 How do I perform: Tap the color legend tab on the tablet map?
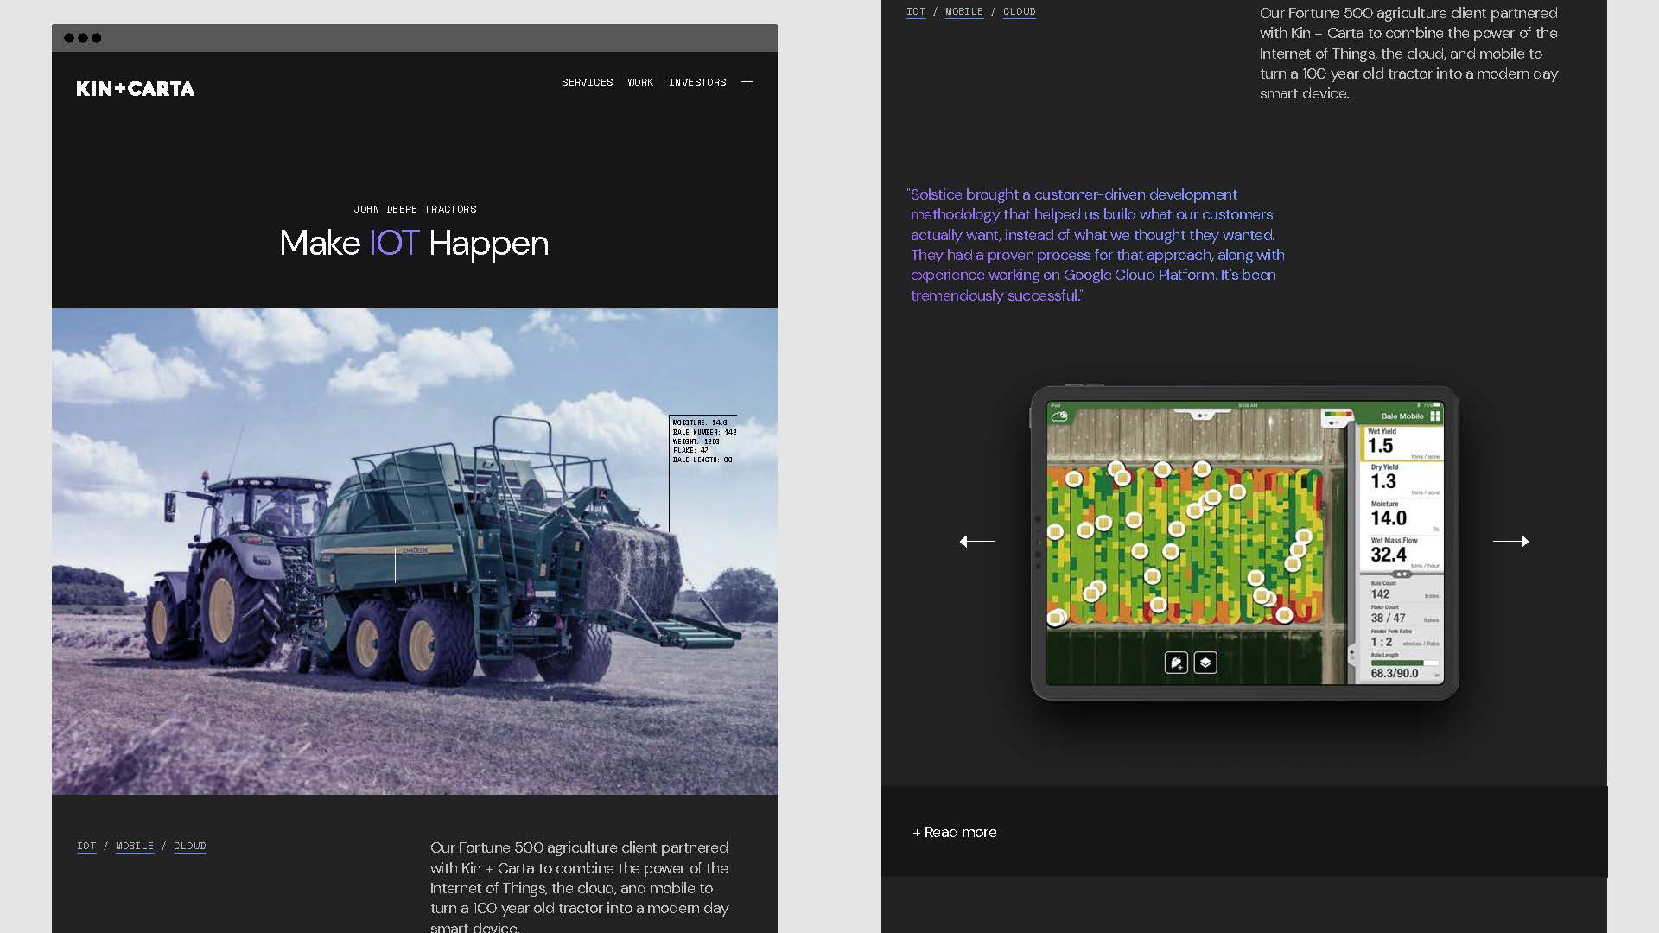pos(1337,418)
